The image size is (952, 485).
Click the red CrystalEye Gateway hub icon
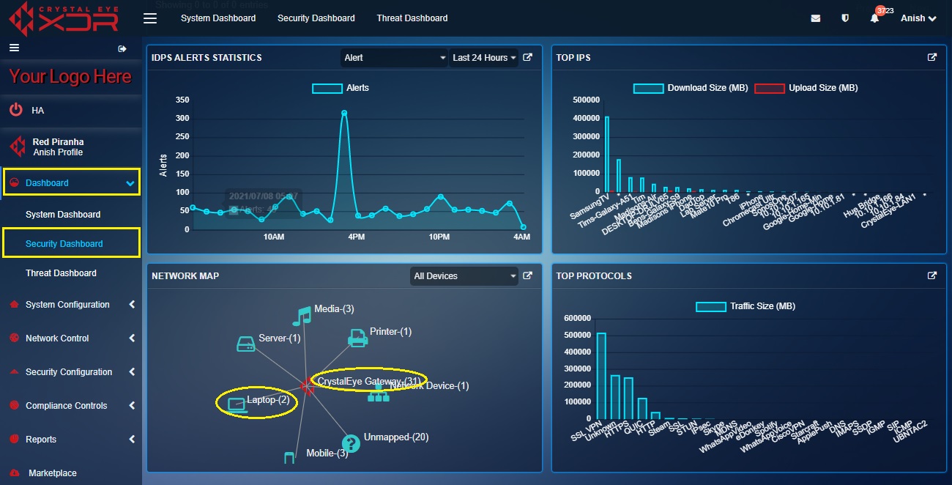coord(308,386)
